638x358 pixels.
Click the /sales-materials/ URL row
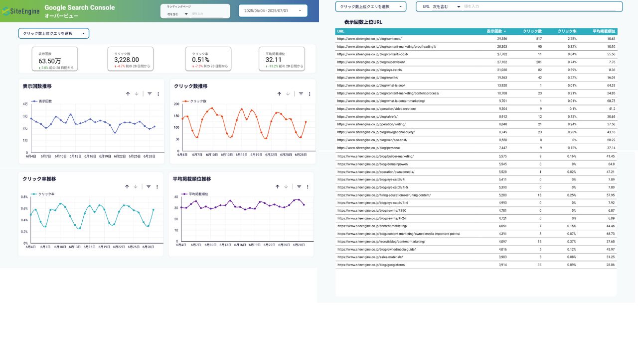(x=476, y=257)
